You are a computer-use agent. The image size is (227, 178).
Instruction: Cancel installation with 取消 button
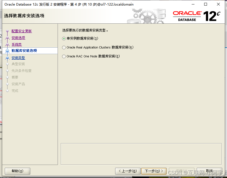click(x=209, y=171)
